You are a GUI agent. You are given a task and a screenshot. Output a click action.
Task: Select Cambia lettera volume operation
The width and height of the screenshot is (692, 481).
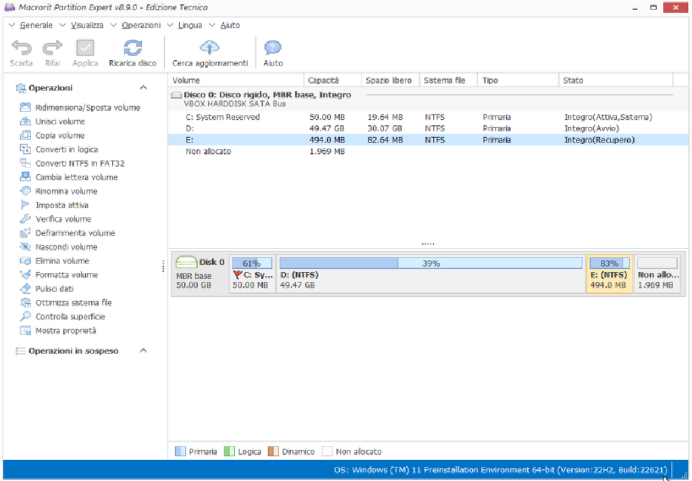pos(69,177)
